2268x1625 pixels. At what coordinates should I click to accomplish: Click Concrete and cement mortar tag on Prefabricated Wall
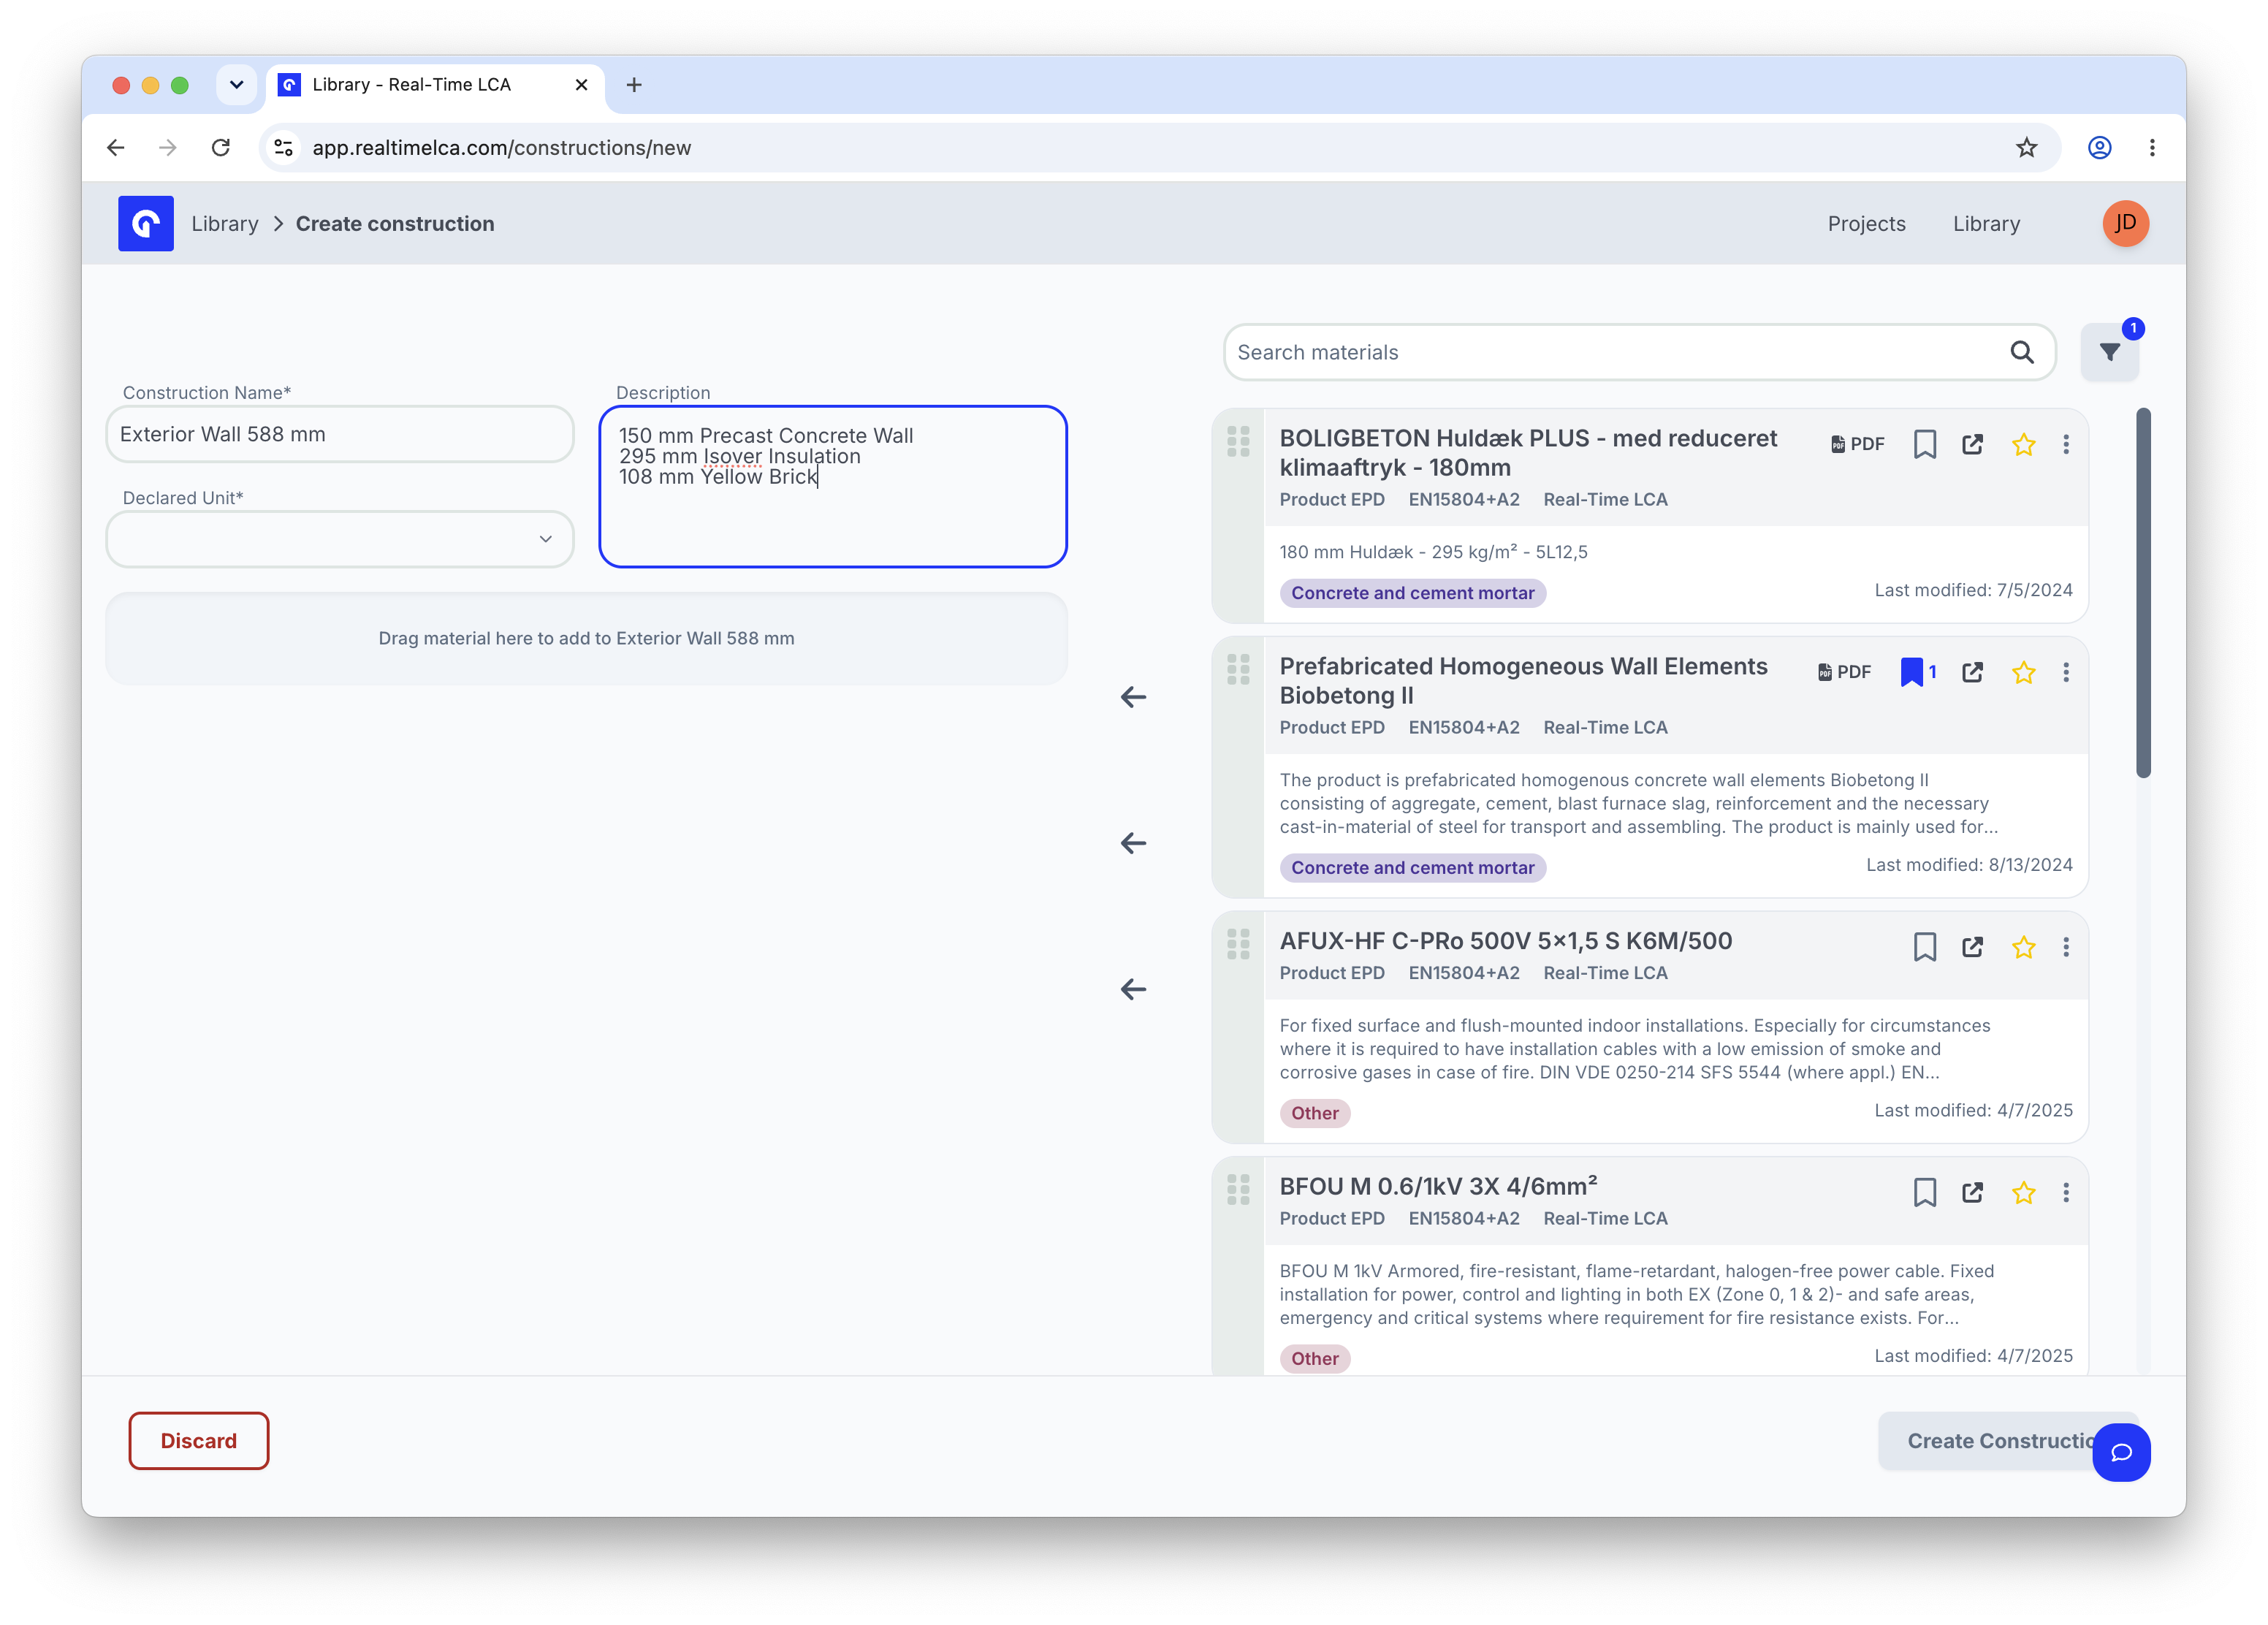pyautogui.click(x=1412, y=868)
